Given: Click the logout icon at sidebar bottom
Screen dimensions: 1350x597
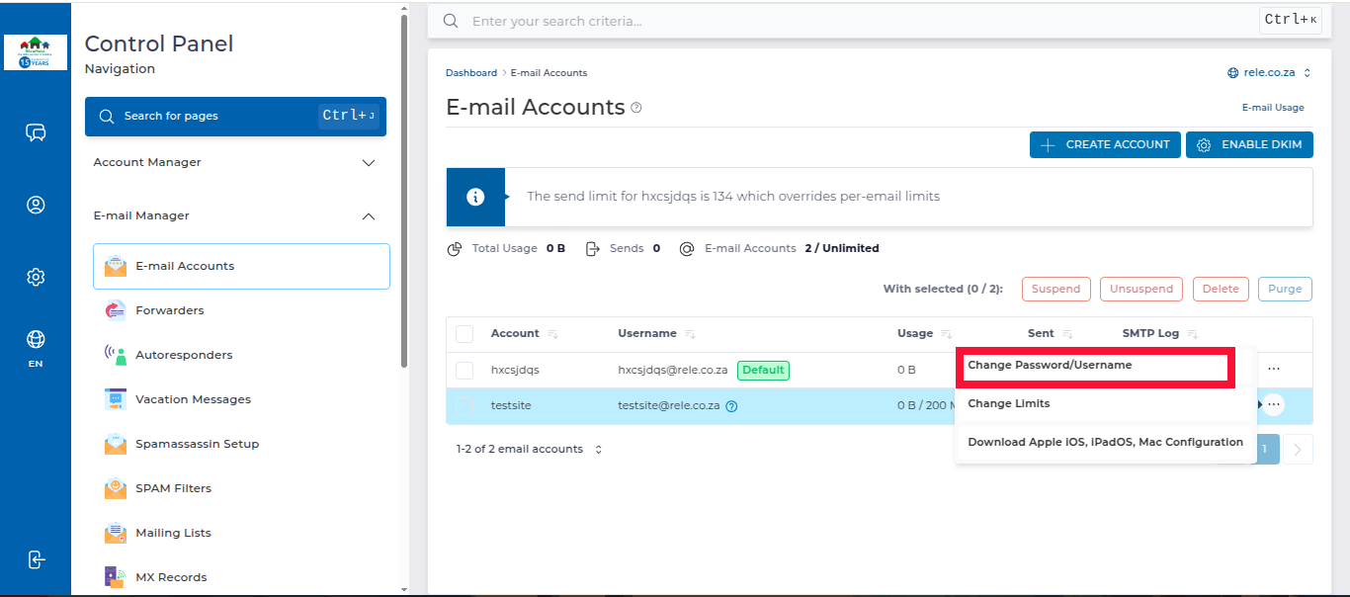Looking at the screenshot, I should click(36, 559).
